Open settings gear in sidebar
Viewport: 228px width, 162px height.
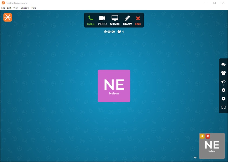pyautogui.click(x=223, y=99)
